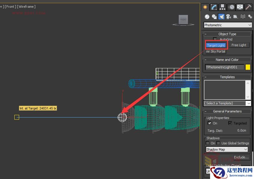The height and width of the screenshot is (179, 254).
Task: Open the Create panel tab
Action: (x=205, y=7)
